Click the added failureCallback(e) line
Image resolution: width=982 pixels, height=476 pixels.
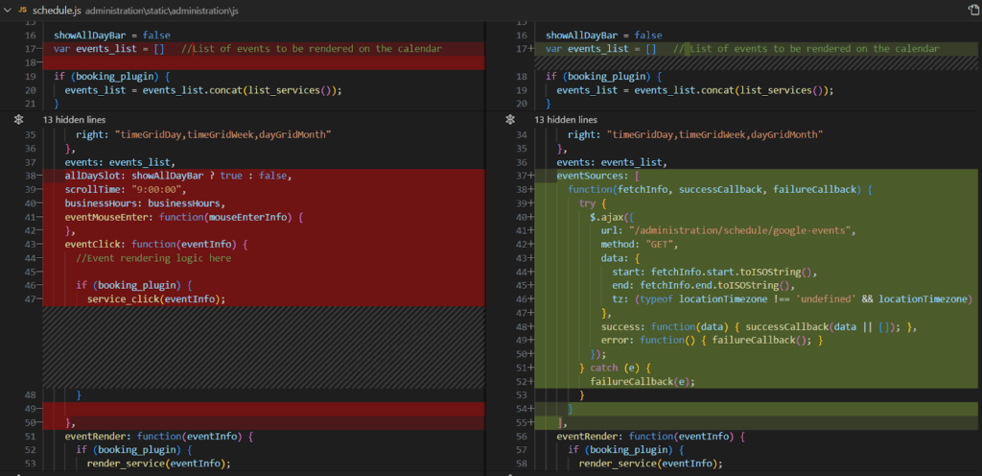[642, 381]
